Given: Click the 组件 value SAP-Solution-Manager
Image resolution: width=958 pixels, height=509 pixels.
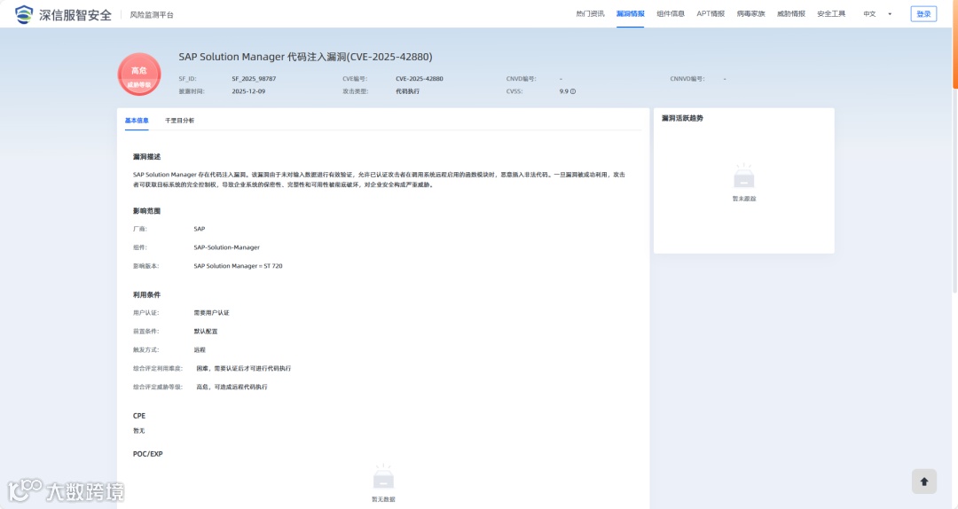Looking at the screenshot, I should point(227,247).
